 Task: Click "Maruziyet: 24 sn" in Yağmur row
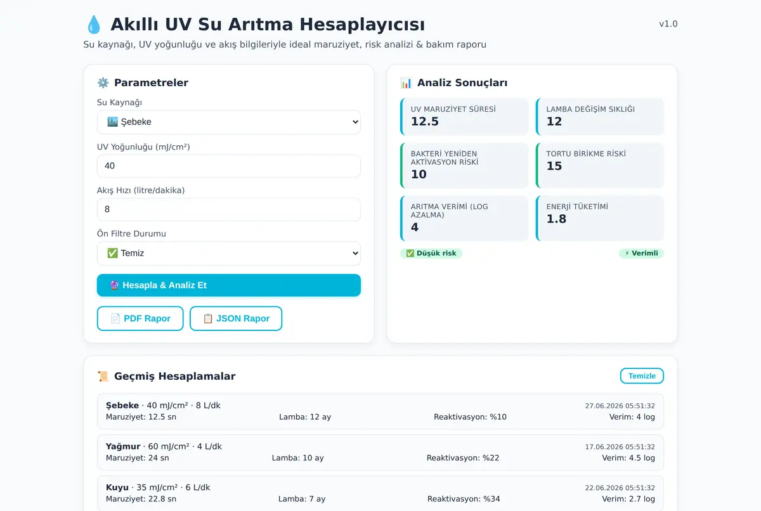click(x=138, y=458)
